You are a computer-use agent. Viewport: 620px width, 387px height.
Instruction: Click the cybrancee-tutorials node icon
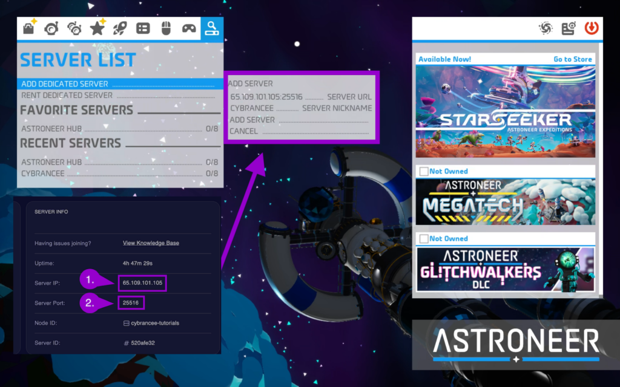coord(126,323)
